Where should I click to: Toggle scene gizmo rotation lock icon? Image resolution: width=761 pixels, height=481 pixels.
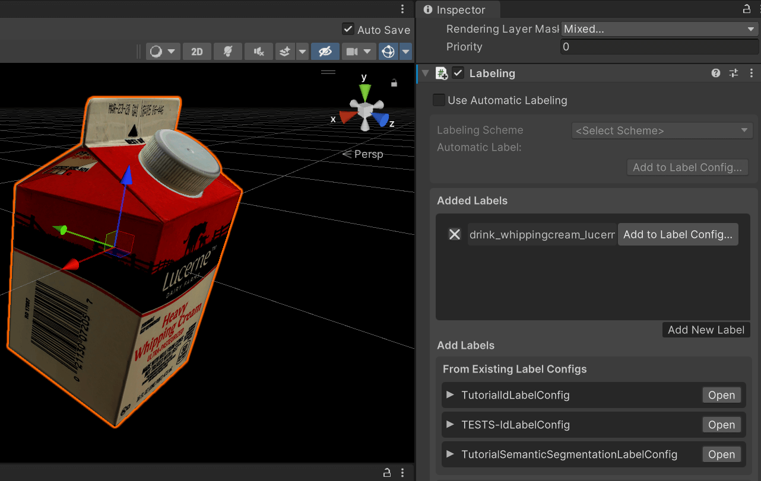pos(394,83)
